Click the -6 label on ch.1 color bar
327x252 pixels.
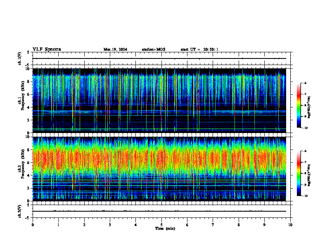(305, 83)
